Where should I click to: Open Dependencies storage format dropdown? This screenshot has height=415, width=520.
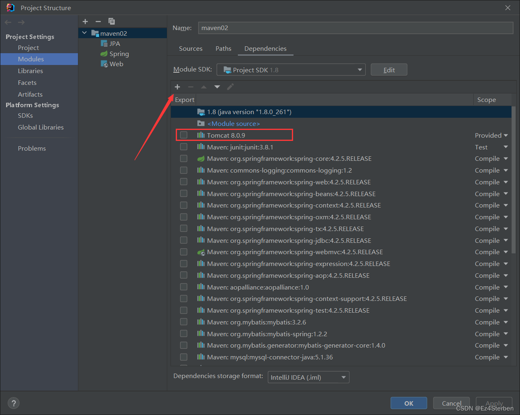(x=309, y=377)
